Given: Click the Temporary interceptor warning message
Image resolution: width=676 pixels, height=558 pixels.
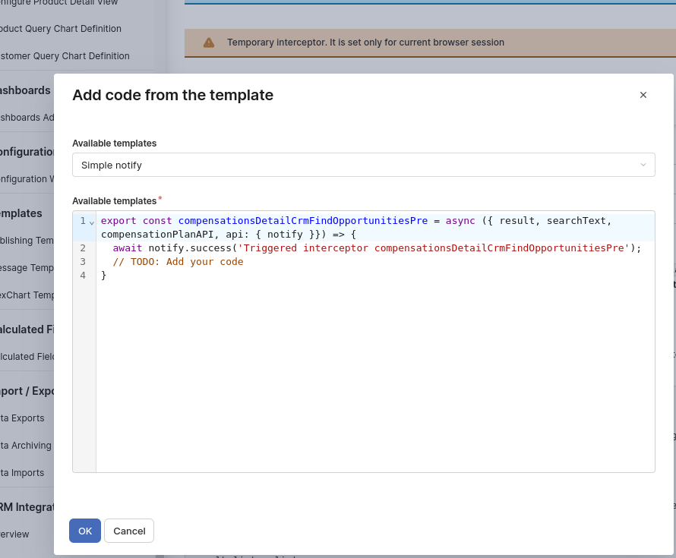Looking at the screenshot, I should pos(365,43).
